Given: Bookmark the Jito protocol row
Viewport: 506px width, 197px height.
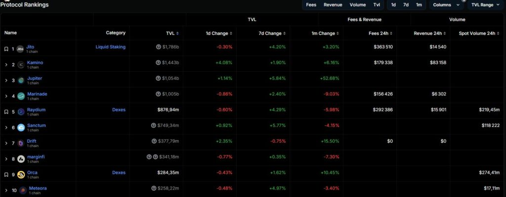Looking at the screenshot, I should (x=6, y=49).
